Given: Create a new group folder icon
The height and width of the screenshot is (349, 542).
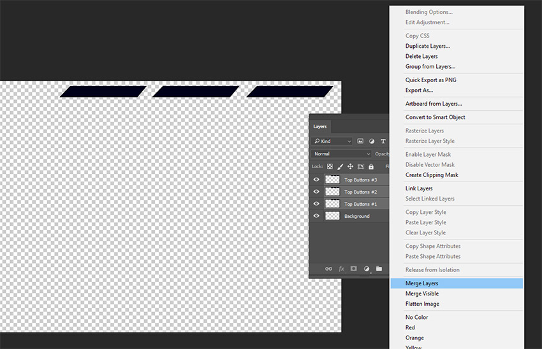Looking at the screenshot, I should coord(379,269).
